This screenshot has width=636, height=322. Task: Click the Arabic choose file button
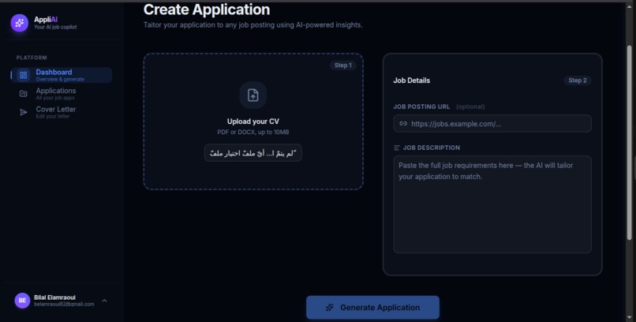(x=253, y=153)
